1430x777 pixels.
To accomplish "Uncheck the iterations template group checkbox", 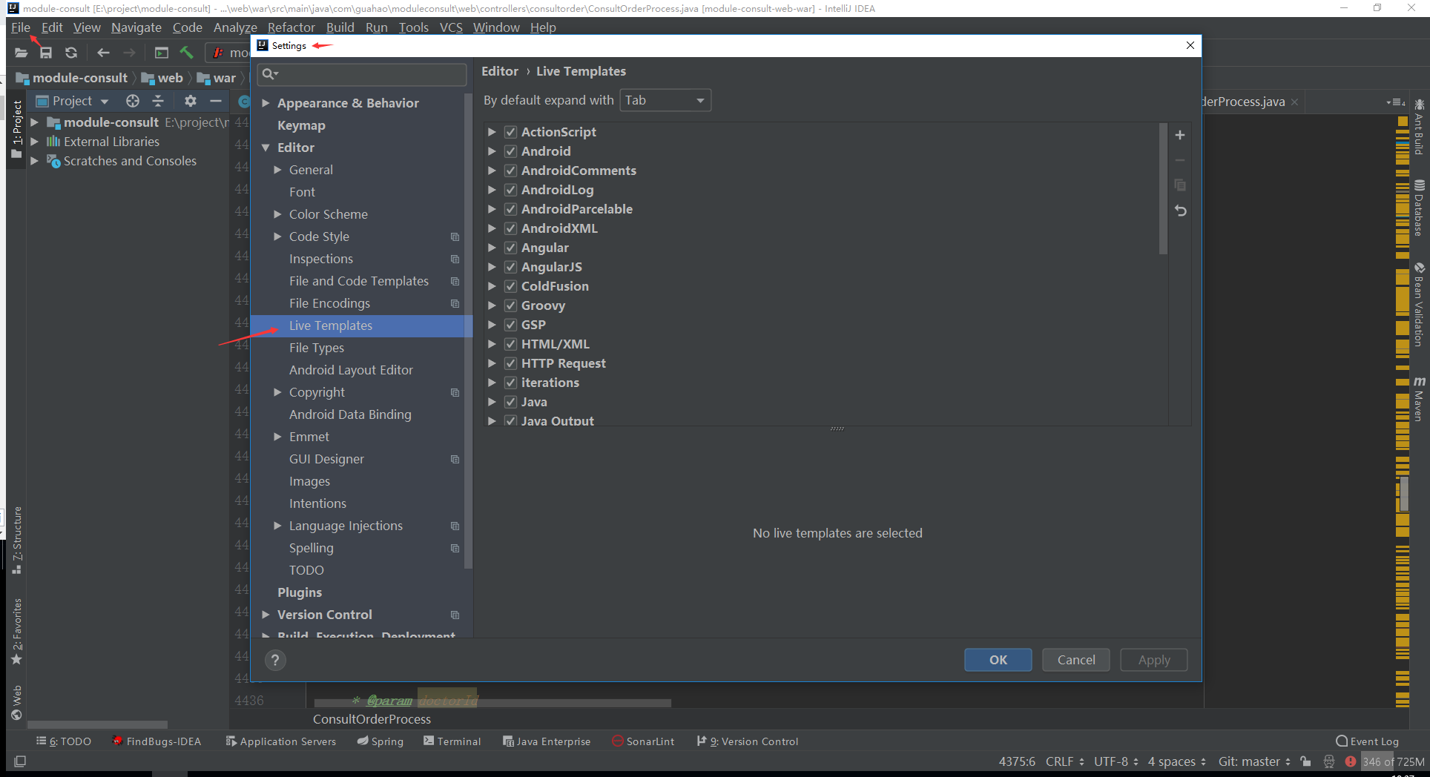I will 510,383.
